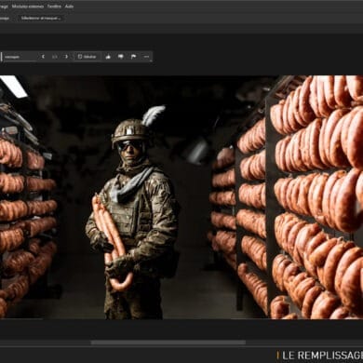The width and height of the screenshot is (363, 363).
Task: Open the Fenêtre menu
Action: coord(54,7)
